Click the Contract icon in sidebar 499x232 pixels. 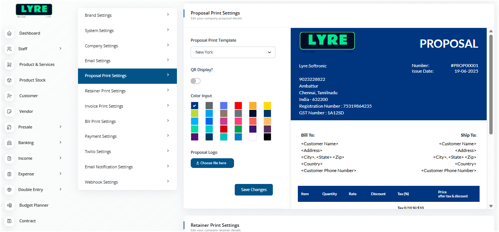click(x=9, y=221)
